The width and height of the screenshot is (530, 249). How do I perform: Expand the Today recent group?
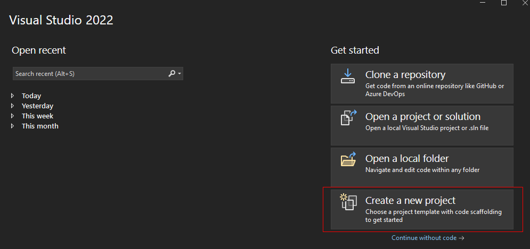tap(12, 96)
